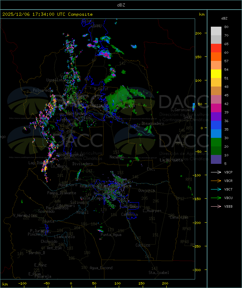
Task: Click the Carmensa map label
Action: pos(129,214)
